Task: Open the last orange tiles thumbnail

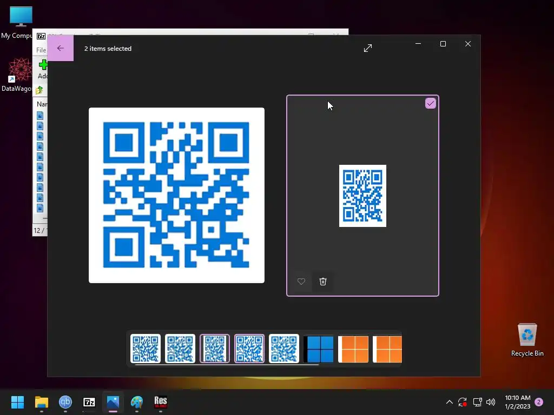Action: (387, 349)
